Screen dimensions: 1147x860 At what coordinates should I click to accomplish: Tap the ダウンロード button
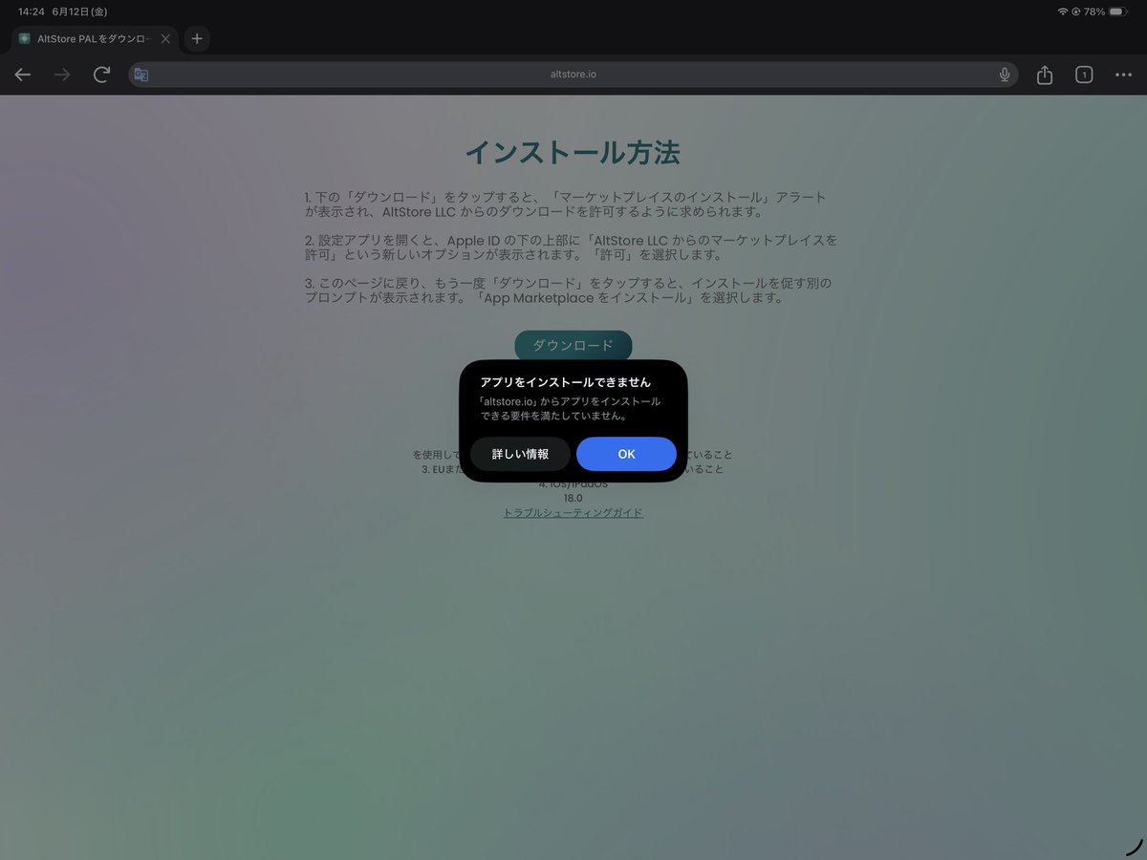click(573, 345)
